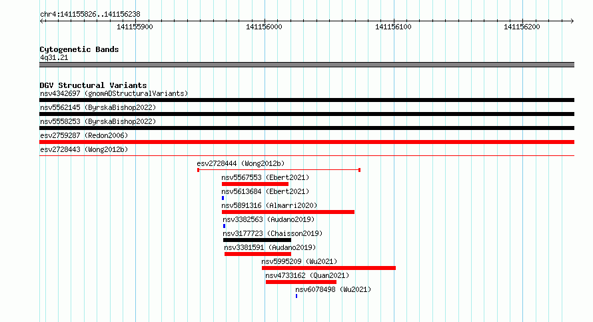Click the Cytogenetic Bands track title
593x322 pixels.
tap(79, 49)
